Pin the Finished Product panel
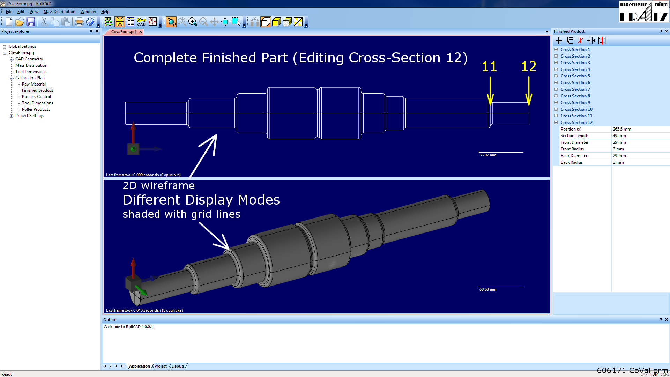 pos(661,31)
